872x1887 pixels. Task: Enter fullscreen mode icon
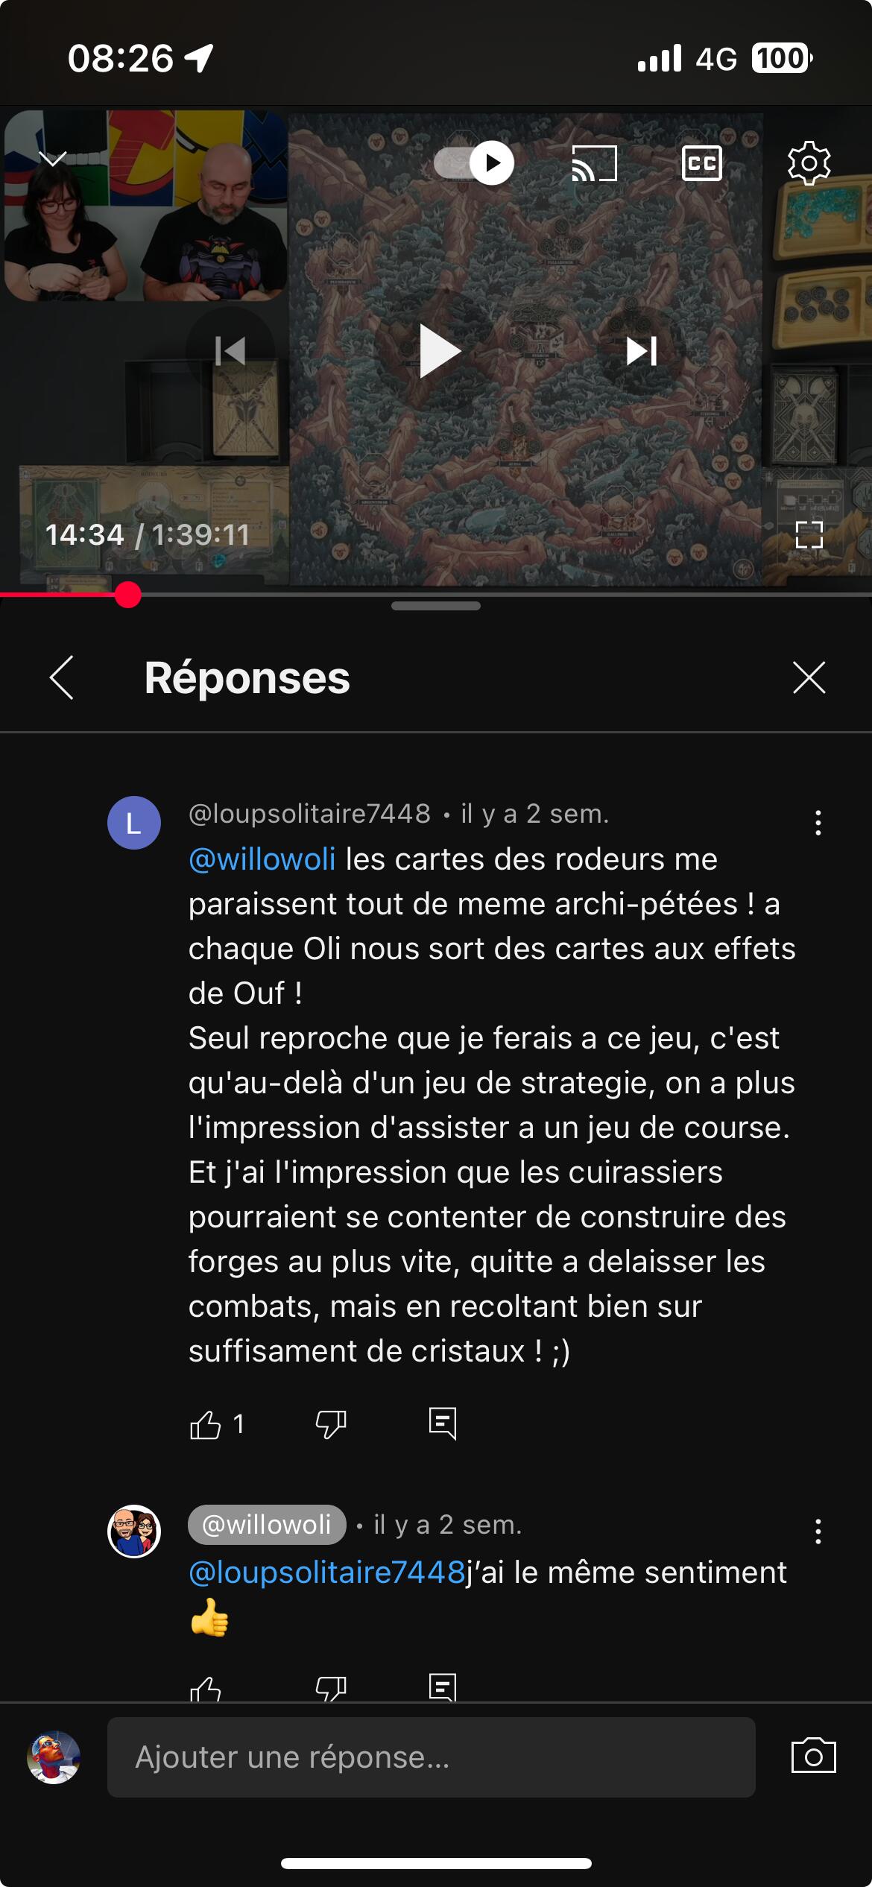(809, 534)
